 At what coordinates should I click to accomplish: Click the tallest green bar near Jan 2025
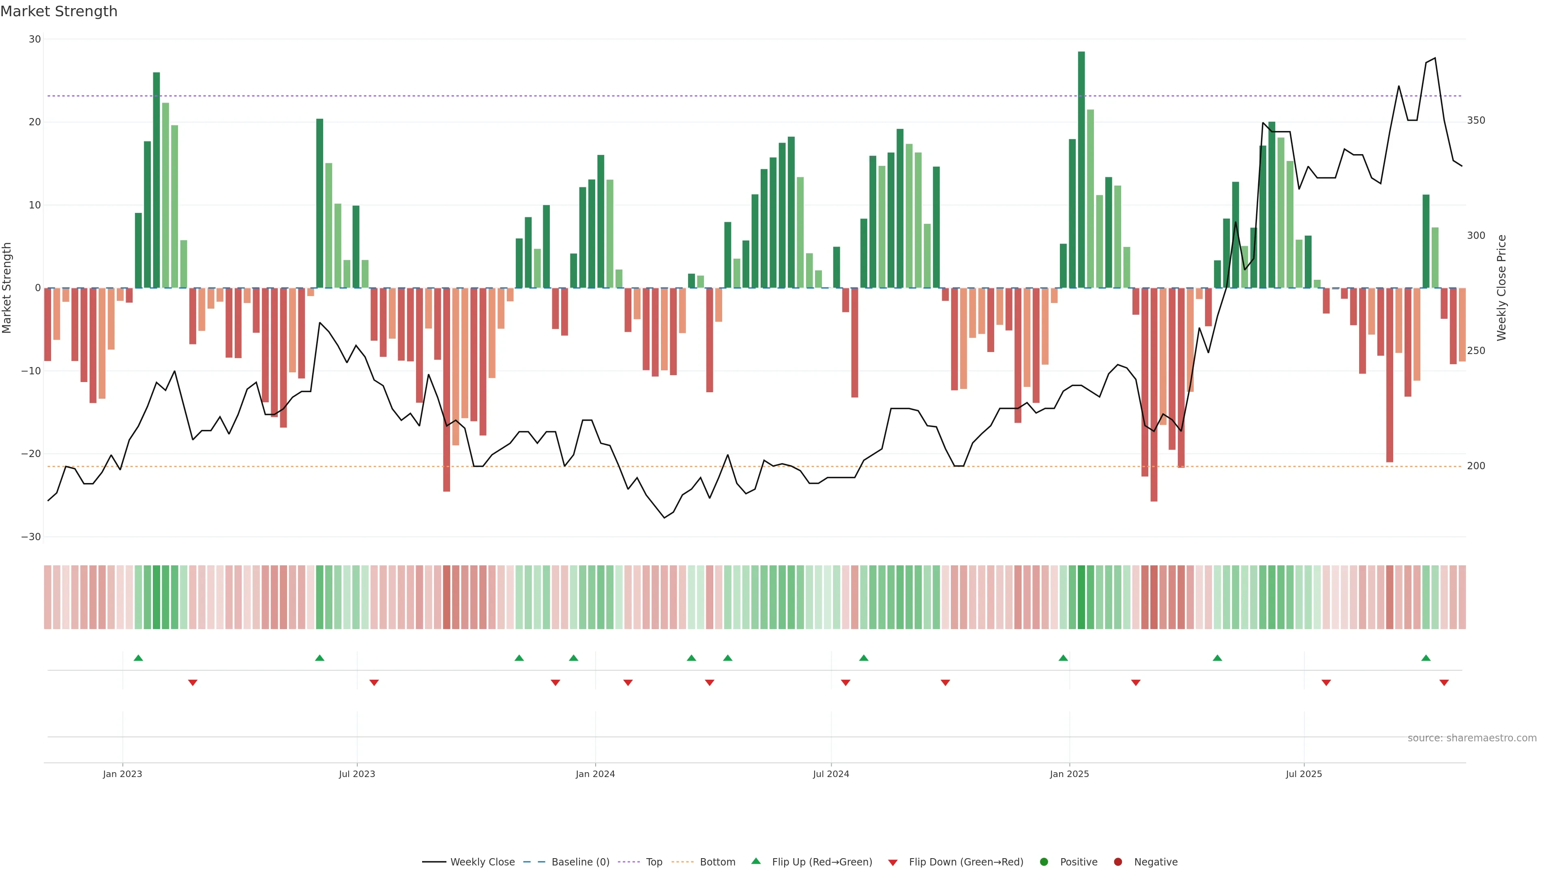point(1081,169)
